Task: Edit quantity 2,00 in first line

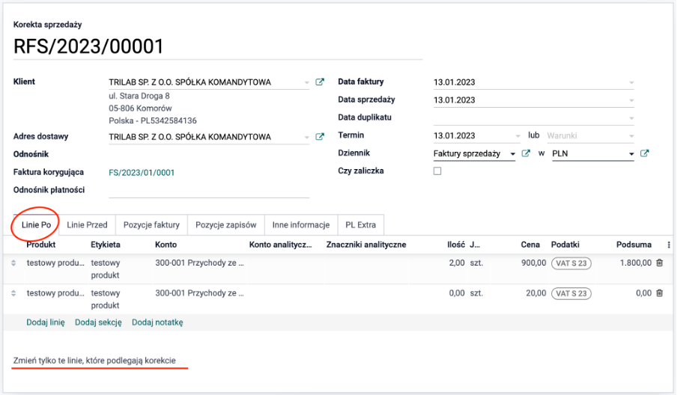Action: click(x=457, y=263)
